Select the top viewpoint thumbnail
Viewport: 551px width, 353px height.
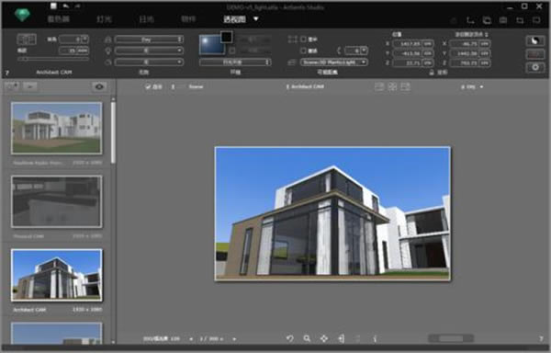click(x=57, y=128)
